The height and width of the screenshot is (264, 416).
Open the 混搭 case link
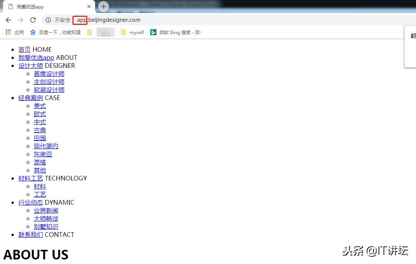click(40, 162)
